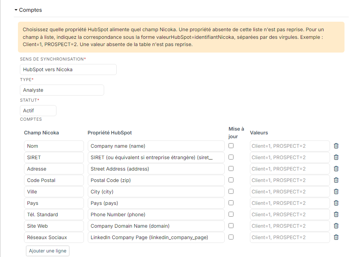Remove the Site Web mapping row
The image size is (351, 257).
pos(336,226)
